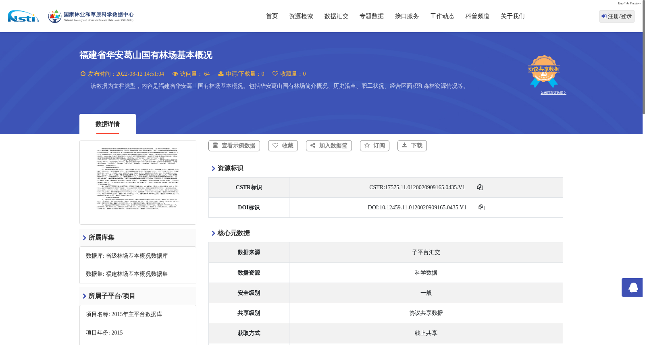Collapse the 核心元数据 section chevron
This screenshot has width=645, height=345.
click(213, 233)
